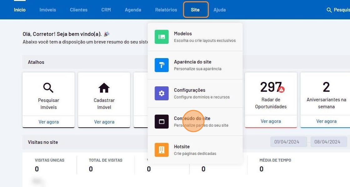Collapse the open Site menu
The image size is (350, 187).
(x=195, y=10)
